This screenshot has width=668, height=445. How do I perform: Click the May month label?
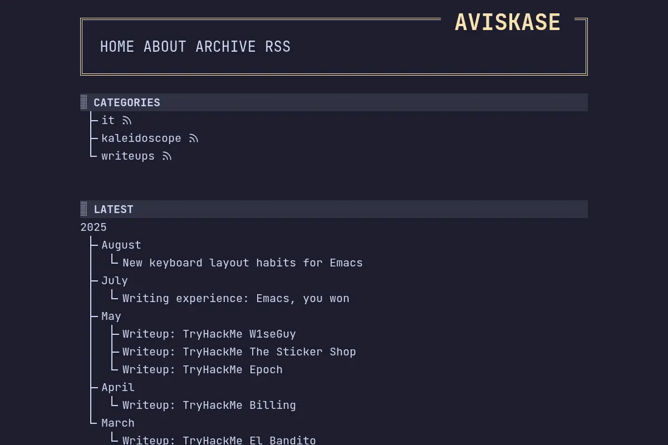point(111,316)
